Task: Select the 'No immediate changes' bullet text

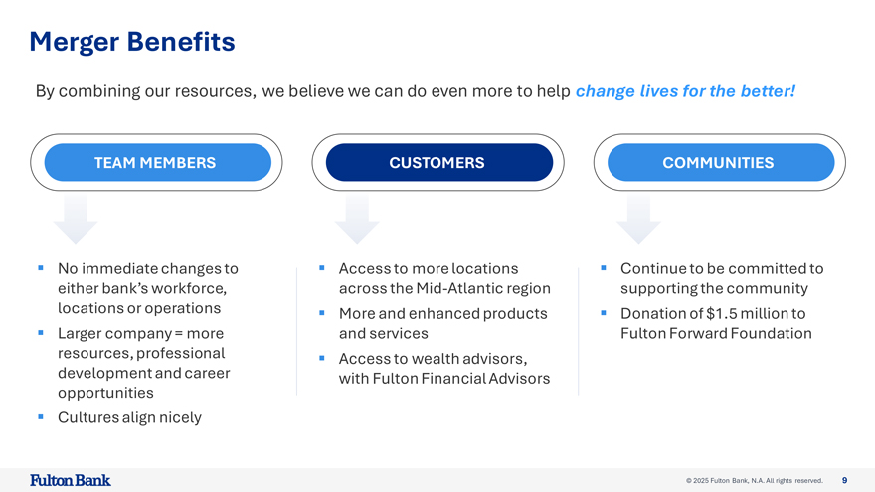Action: pyautogui.click(x=147, y=288)
